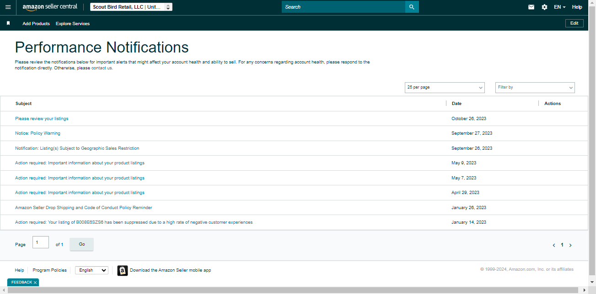Open the 25 per page dropdown
The height and width of the screenshot is (294, 596).
[x=445, y=87]
